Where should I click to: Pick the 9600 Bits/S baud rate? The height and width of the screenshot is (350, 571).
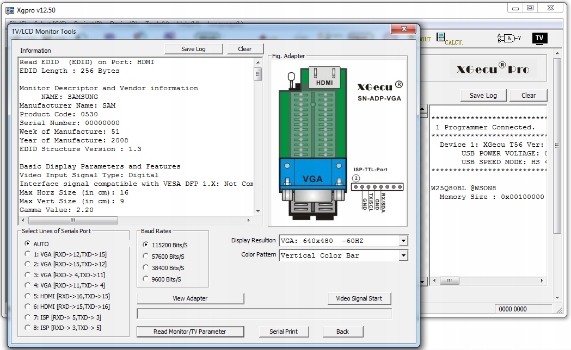(146, 279)
